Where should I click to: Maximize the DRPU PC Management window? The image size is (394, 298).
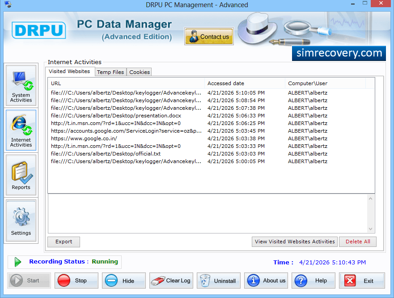click(x=365, y=3)
